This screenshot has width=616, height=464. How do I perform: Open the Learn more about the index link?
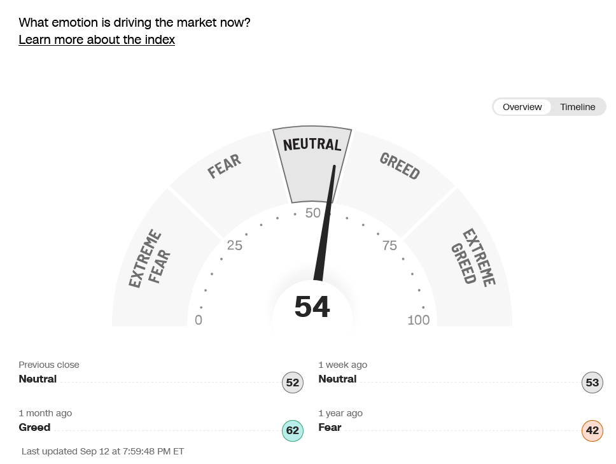97,39
